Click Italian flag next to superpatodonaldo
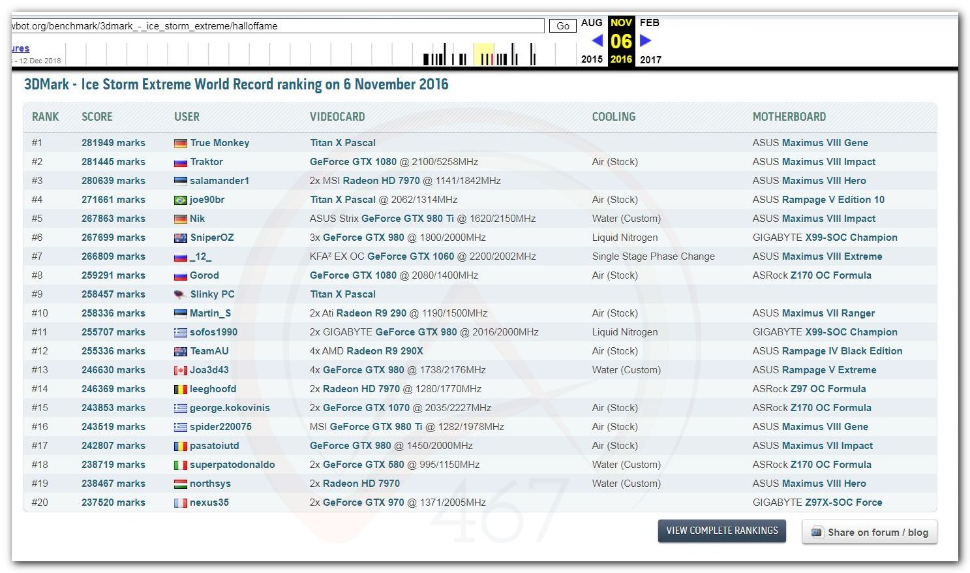This screenshot has width=970, height=573. pyautogui.click(x=181, y=465)
